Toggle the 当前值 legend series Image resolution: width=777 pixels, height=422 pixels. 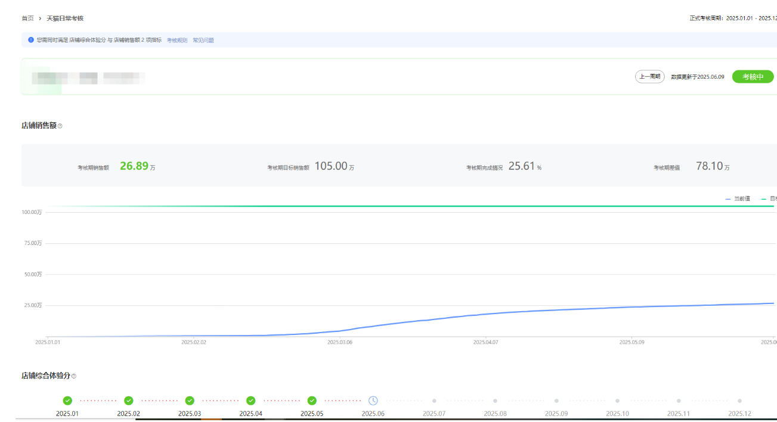pyautogui.click(x=738, y=198)
